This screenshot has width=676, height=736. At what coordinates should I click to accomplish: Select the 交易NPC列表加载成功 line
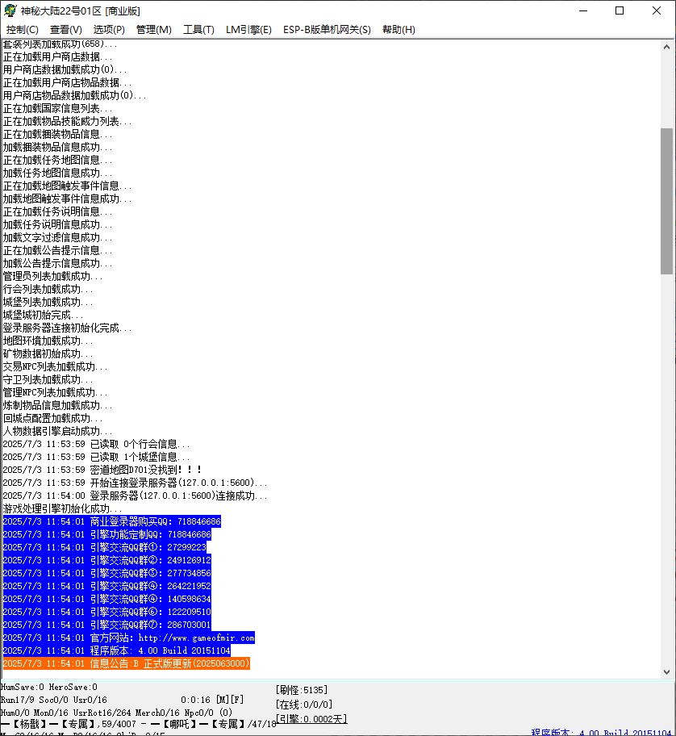point(55,366)
